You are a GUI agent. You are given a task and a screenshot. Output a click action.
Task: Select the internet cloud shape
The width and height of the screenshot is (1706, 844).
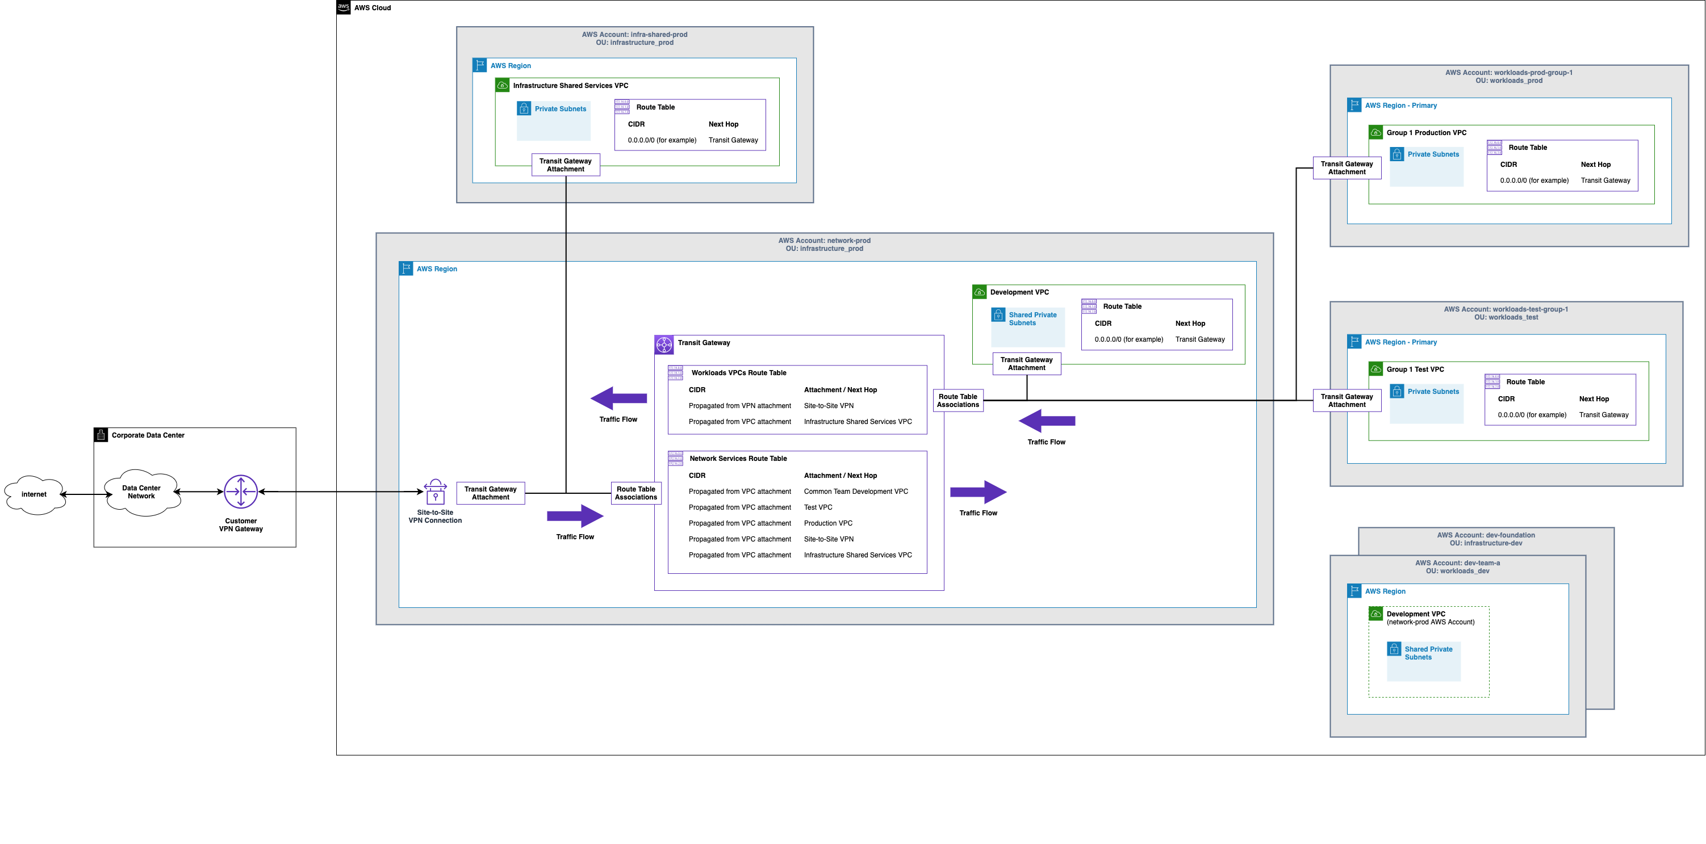35,494
